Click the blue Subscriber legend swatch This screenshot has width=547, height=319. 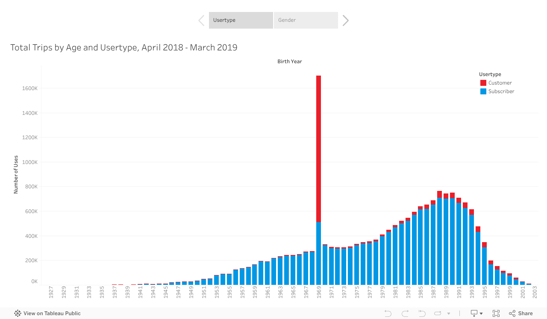click(483, 91)
